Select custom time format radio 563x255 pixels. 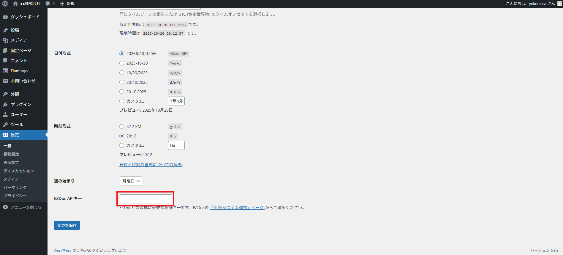click(x=122, y=145)
